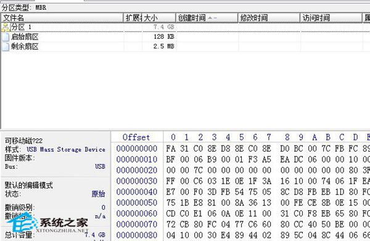Image resolution: width=370 pixels, height=241 pixels.
Task: Select byte E7 at start of row 000000040
Action: [171, 192]
